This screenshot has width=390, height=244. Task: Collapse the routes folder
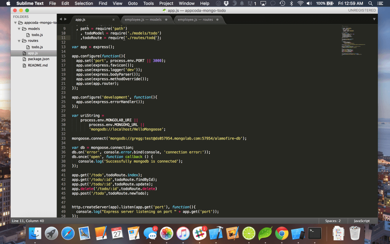[19, 41]
